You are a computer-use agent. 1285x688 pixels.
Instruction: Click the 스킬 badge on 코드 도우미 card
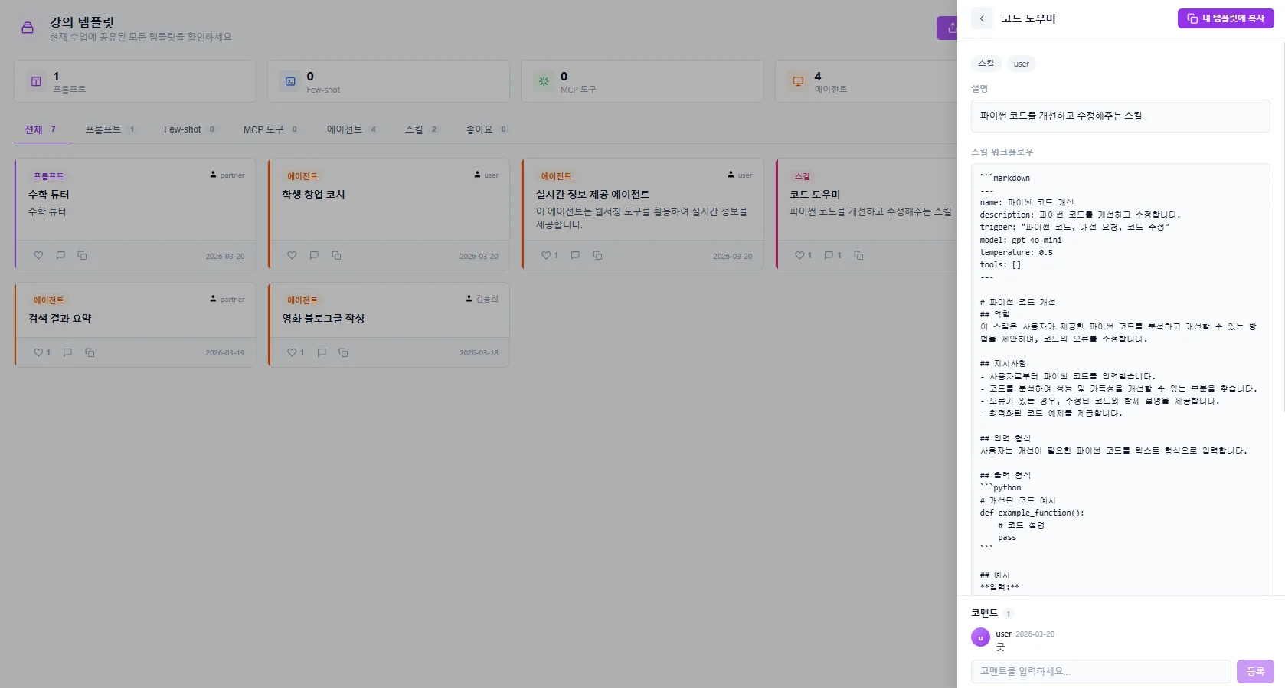point(803,176)
